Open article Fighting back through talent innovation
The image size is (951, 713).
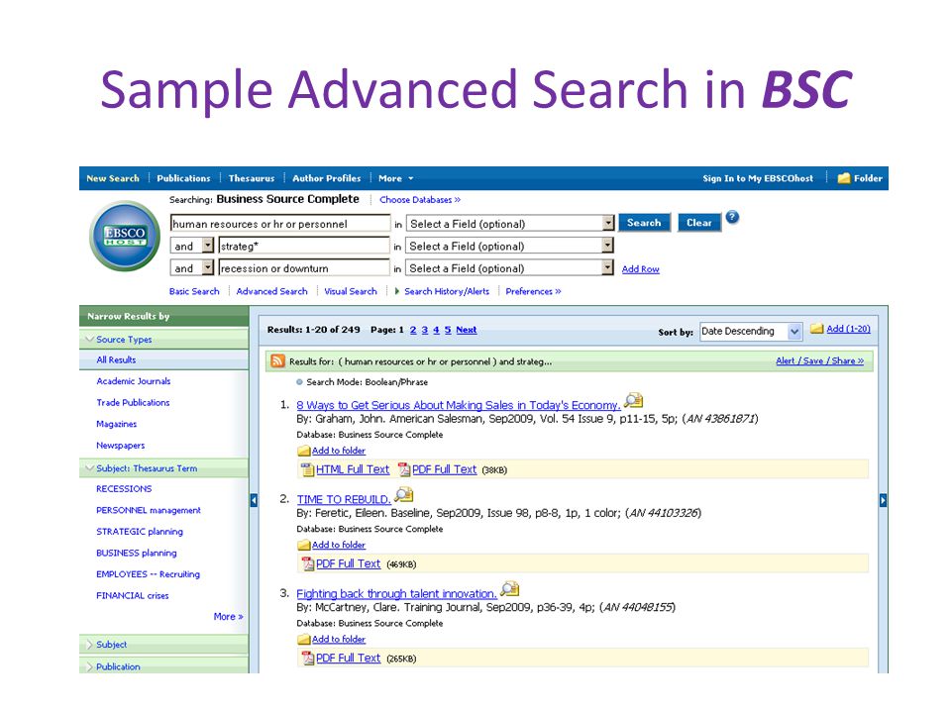pos(396,593)
